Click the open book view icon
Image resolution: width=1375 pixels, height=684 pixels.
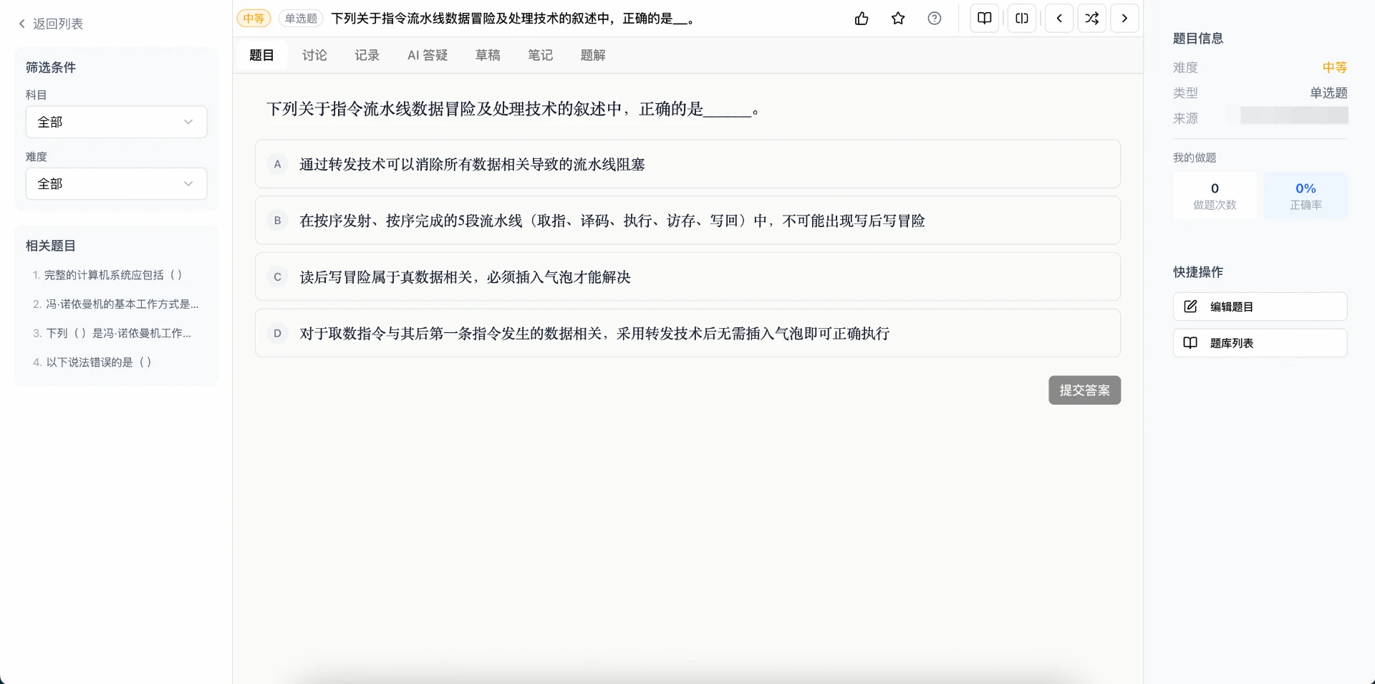(985, 19)
